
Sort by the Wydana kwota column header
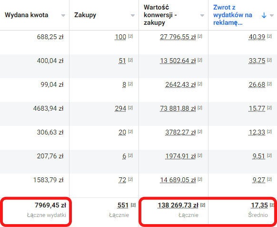(x=27, y=15)
